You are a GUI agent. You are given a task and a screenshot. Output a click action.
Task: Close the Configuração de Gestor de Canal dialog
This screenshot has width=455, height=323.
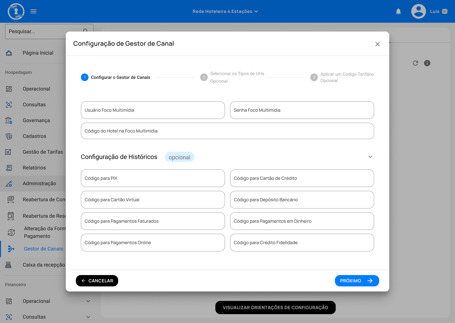tap(377, 44)
